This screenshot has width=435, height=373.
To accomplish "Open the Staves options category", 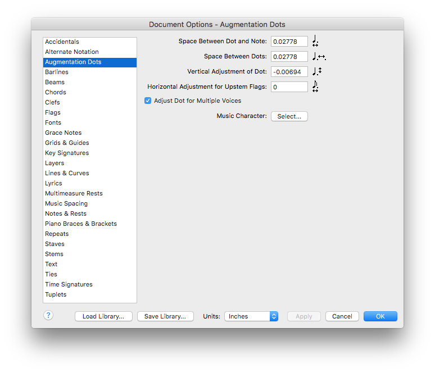I will coord(90,244).
